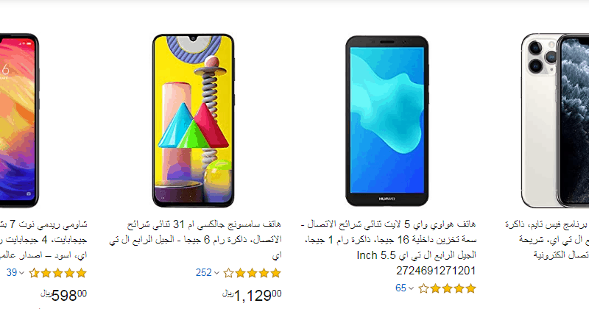Click the Redmi Note 7 star rating
Image resolution: width=589 pixels, height=309 pixels.
pos(58,273)
